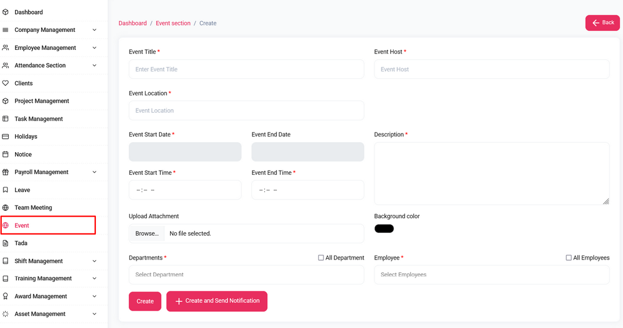Image resolution: width=623 pixels, height=328 pixels.
Task: Click the Event section breadcrumb link
Action: 173,23
